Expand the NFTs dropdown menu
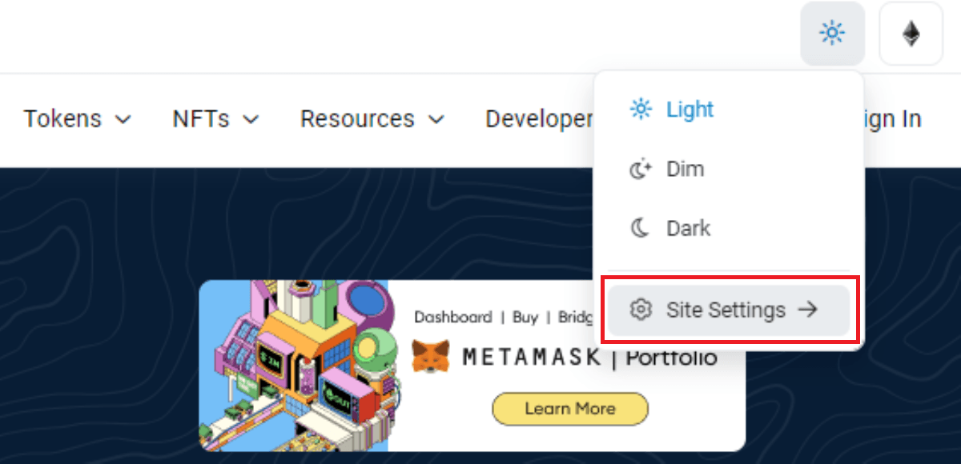The width and height of the screenshot is (961, 464). [x=216, y=119]
